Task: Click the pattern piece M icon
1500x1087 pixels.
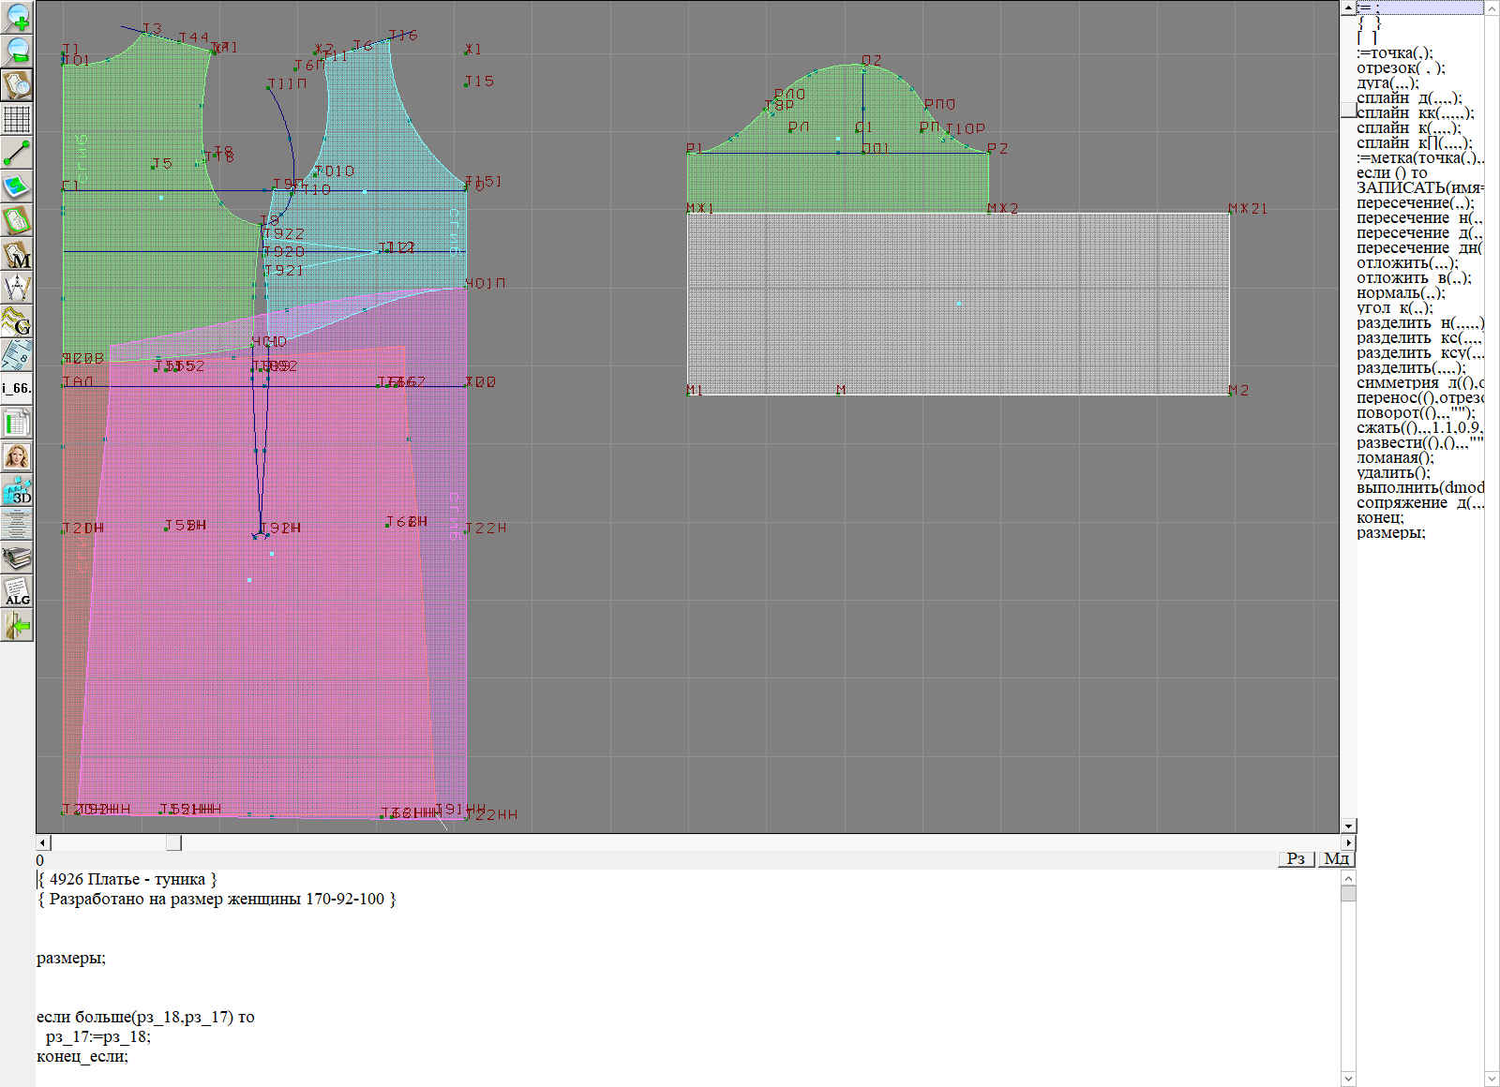Action: pyautogui.click(x=17, y=254)
